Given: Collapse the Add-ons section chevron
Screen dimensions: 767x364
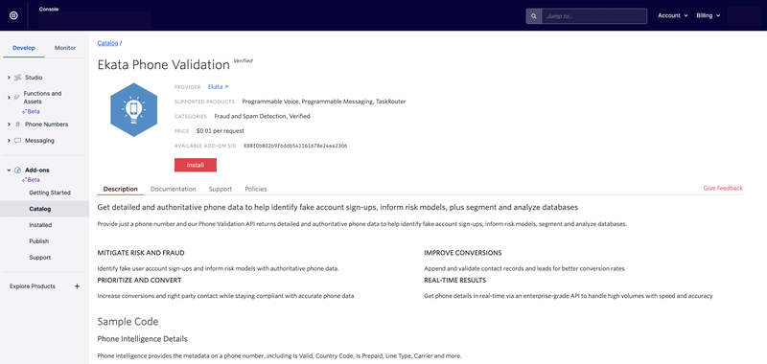Looking at the screenshot, I should (x=9, y=171).
